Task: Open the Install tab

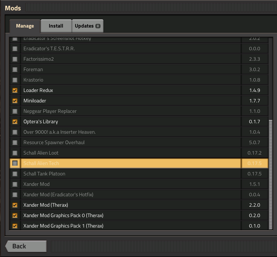Action: coord(56,26)
